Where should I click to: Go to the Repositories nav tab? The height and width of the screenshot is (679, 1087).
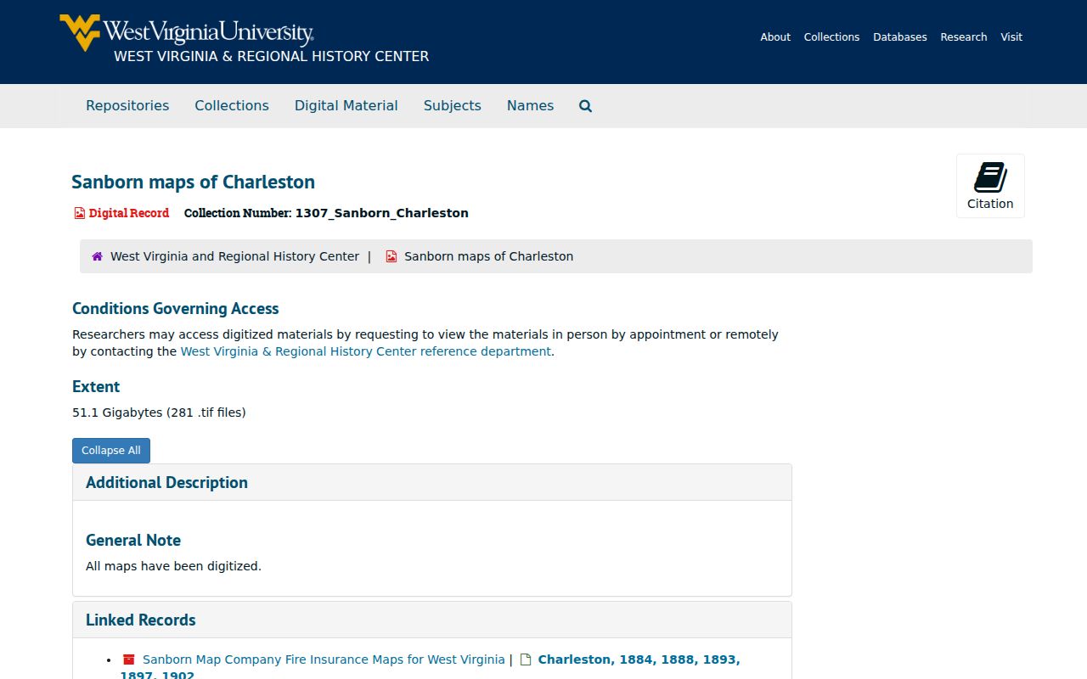point(127,106)
